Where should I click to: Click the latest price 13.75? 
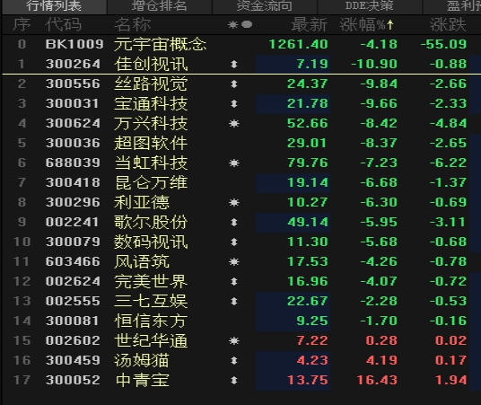click(308, 380)
